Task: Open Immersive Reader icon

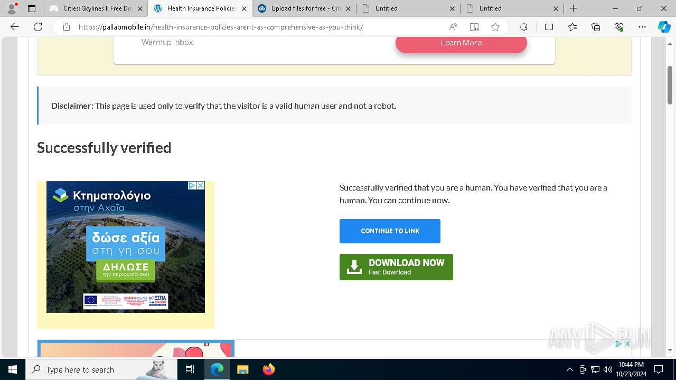Action: tap(474, 27)
